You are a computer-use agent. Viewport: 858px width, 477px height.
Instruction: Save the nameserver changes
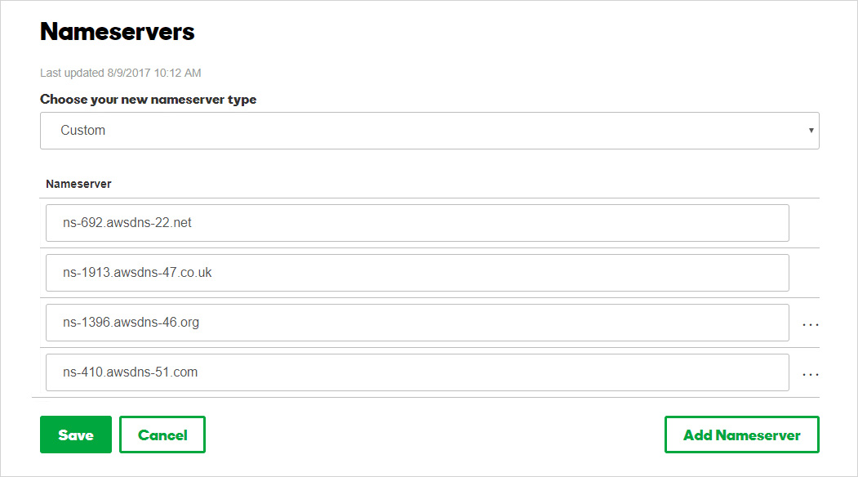76,435
